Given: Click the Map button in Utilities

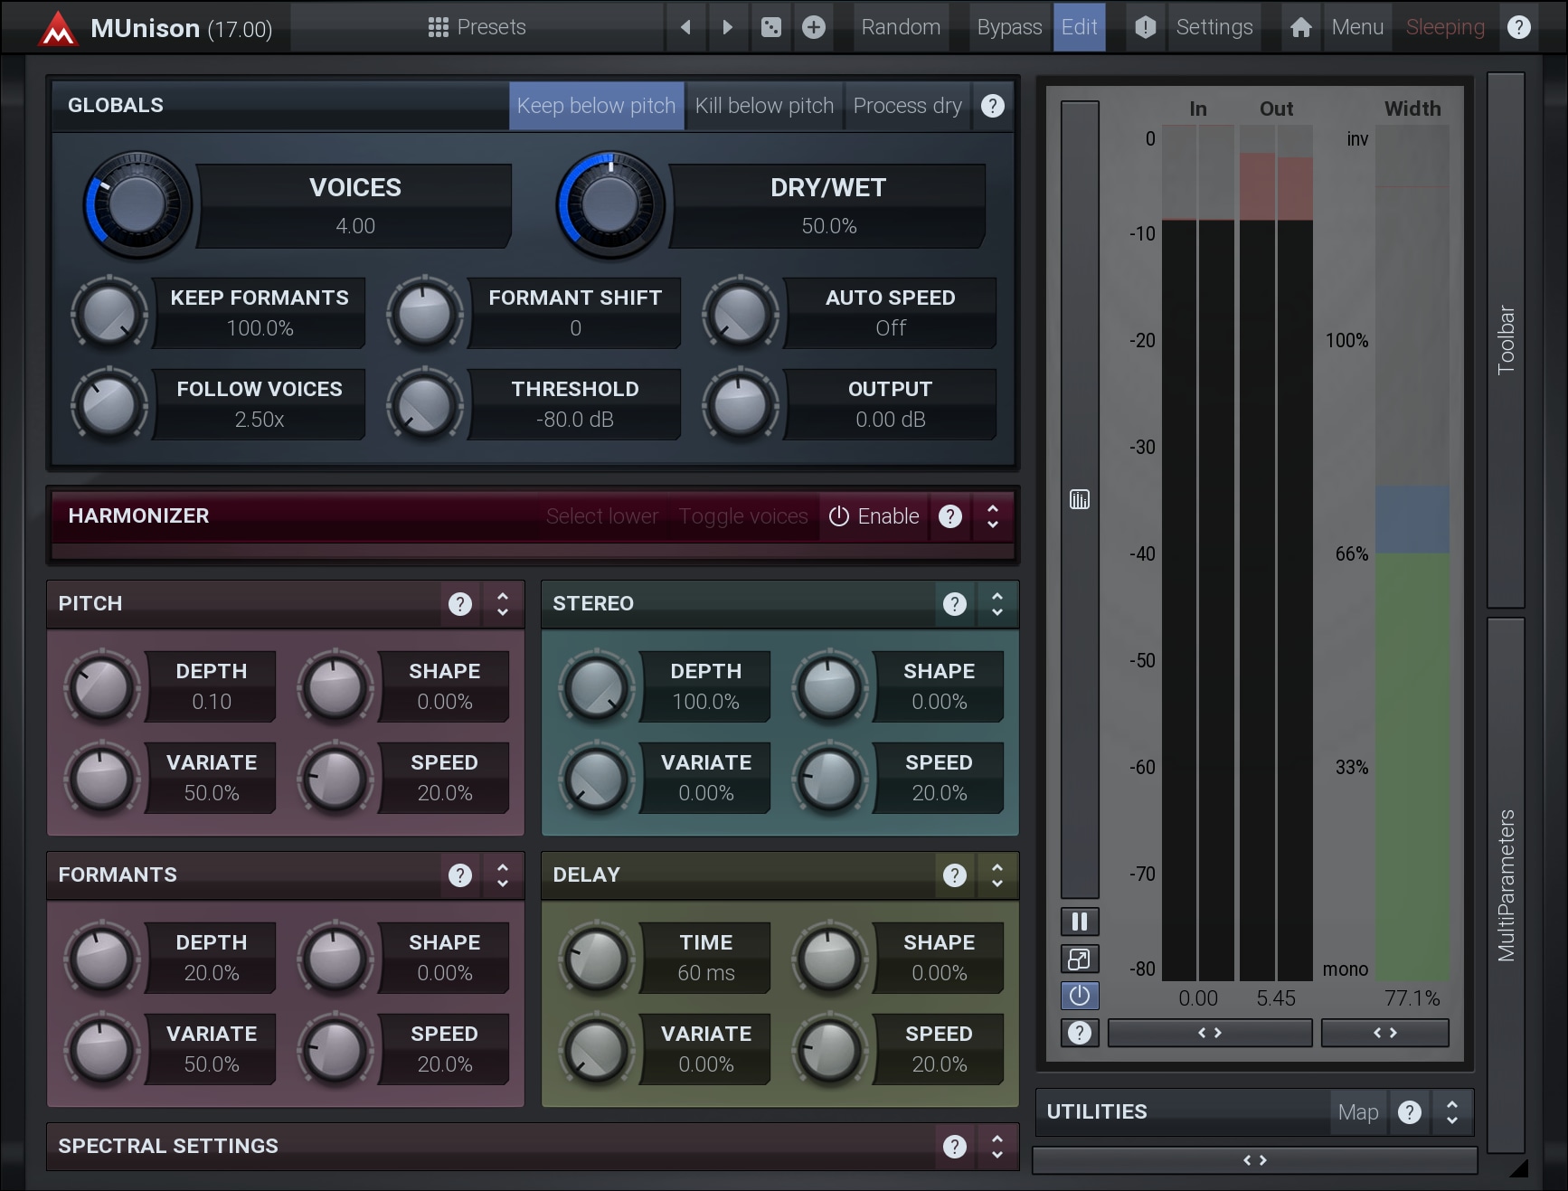Looking at the screenshot, I should [1357, 1112].
